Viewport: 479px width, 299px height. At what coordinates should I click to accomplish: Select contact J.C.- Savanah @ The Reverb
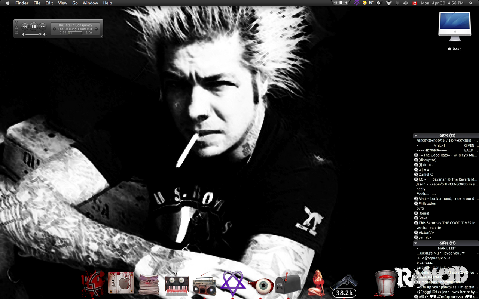[x=446, y=179]
